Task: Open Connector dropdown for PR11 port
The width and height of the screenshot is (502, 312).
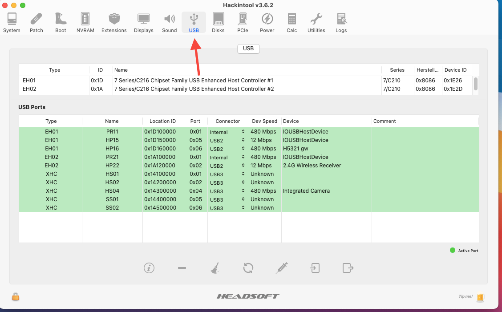Action: [227, 132]
